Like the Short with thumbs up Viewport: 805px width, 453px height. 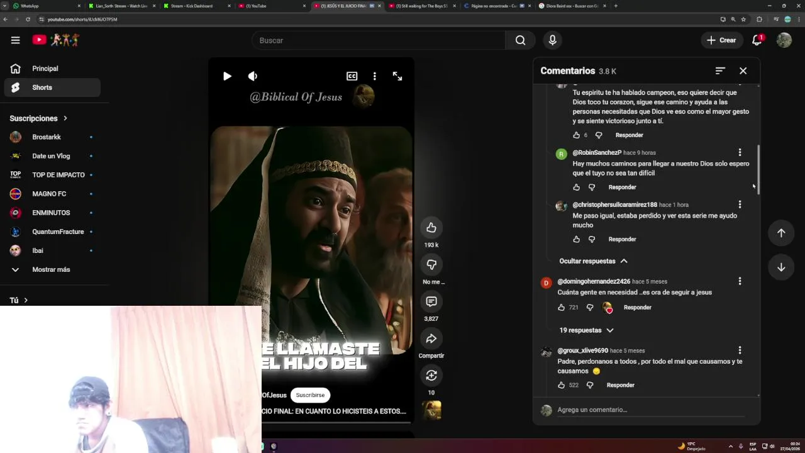[x=431, y=228]
